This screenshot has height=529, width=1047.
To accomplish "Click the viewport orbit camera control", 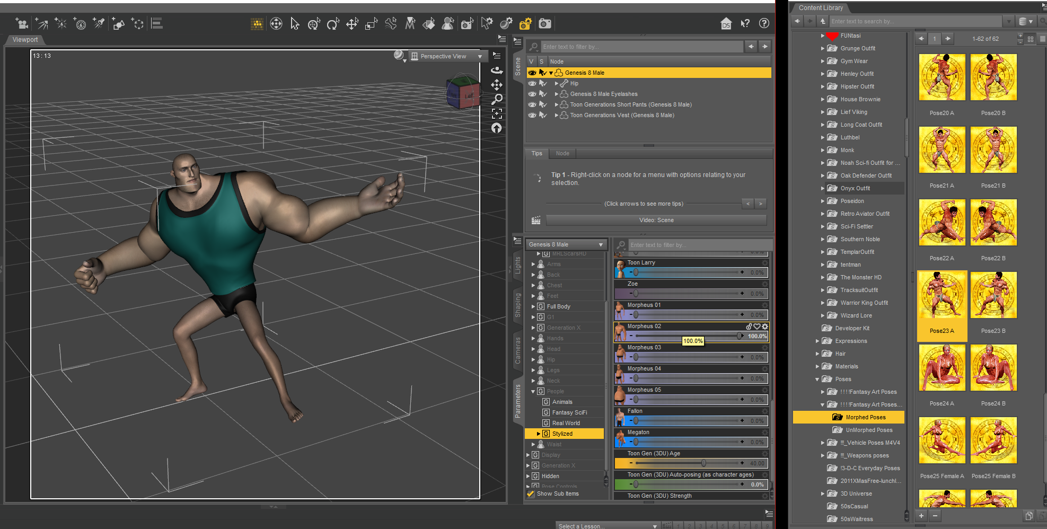I will (497, 70).
